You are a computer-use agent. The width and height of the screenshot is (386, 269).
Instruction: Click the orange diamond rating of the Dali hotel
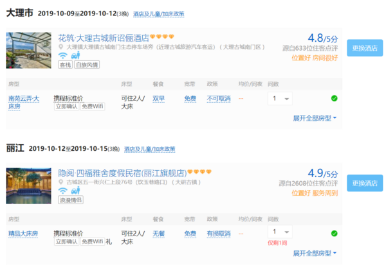pyautogui.click(x=162, y=37)
